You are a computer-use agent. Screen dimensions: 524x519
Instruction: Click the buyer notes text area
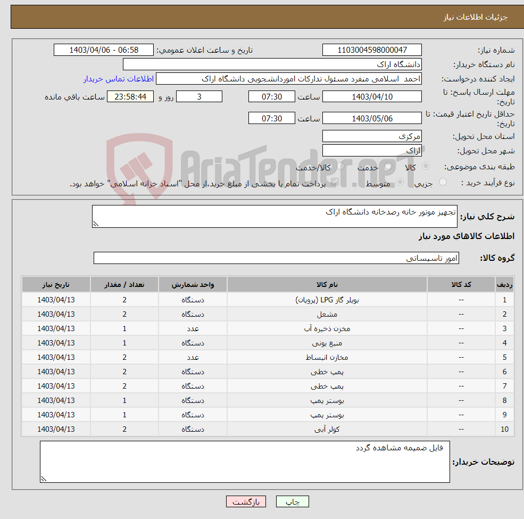[245, 462]
